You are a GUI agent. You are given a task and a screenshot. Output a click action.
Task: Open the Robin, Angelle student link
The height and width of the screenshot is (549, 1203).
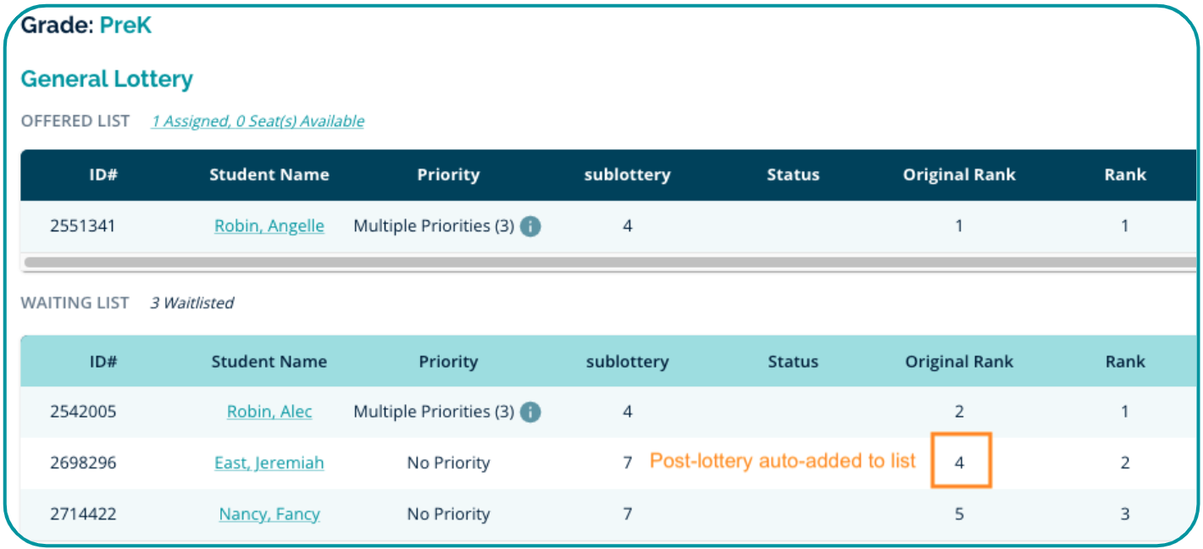tap(269, 226)
